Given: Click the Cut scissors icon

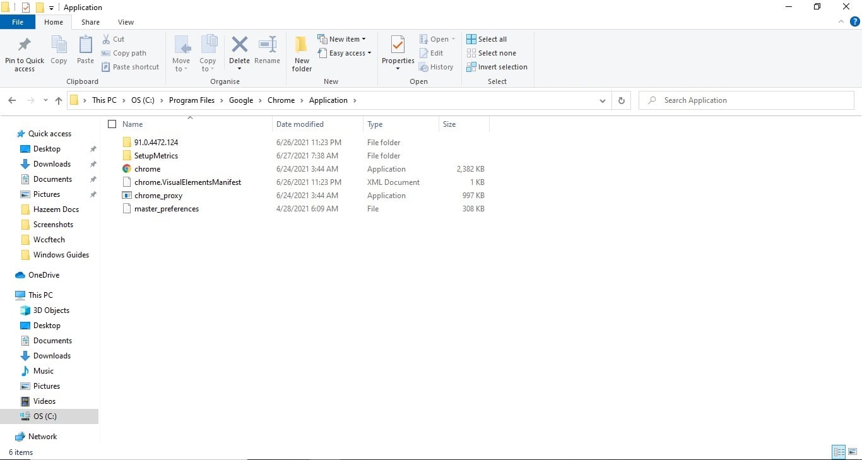Looking at the screenshot, I should 106,39.
